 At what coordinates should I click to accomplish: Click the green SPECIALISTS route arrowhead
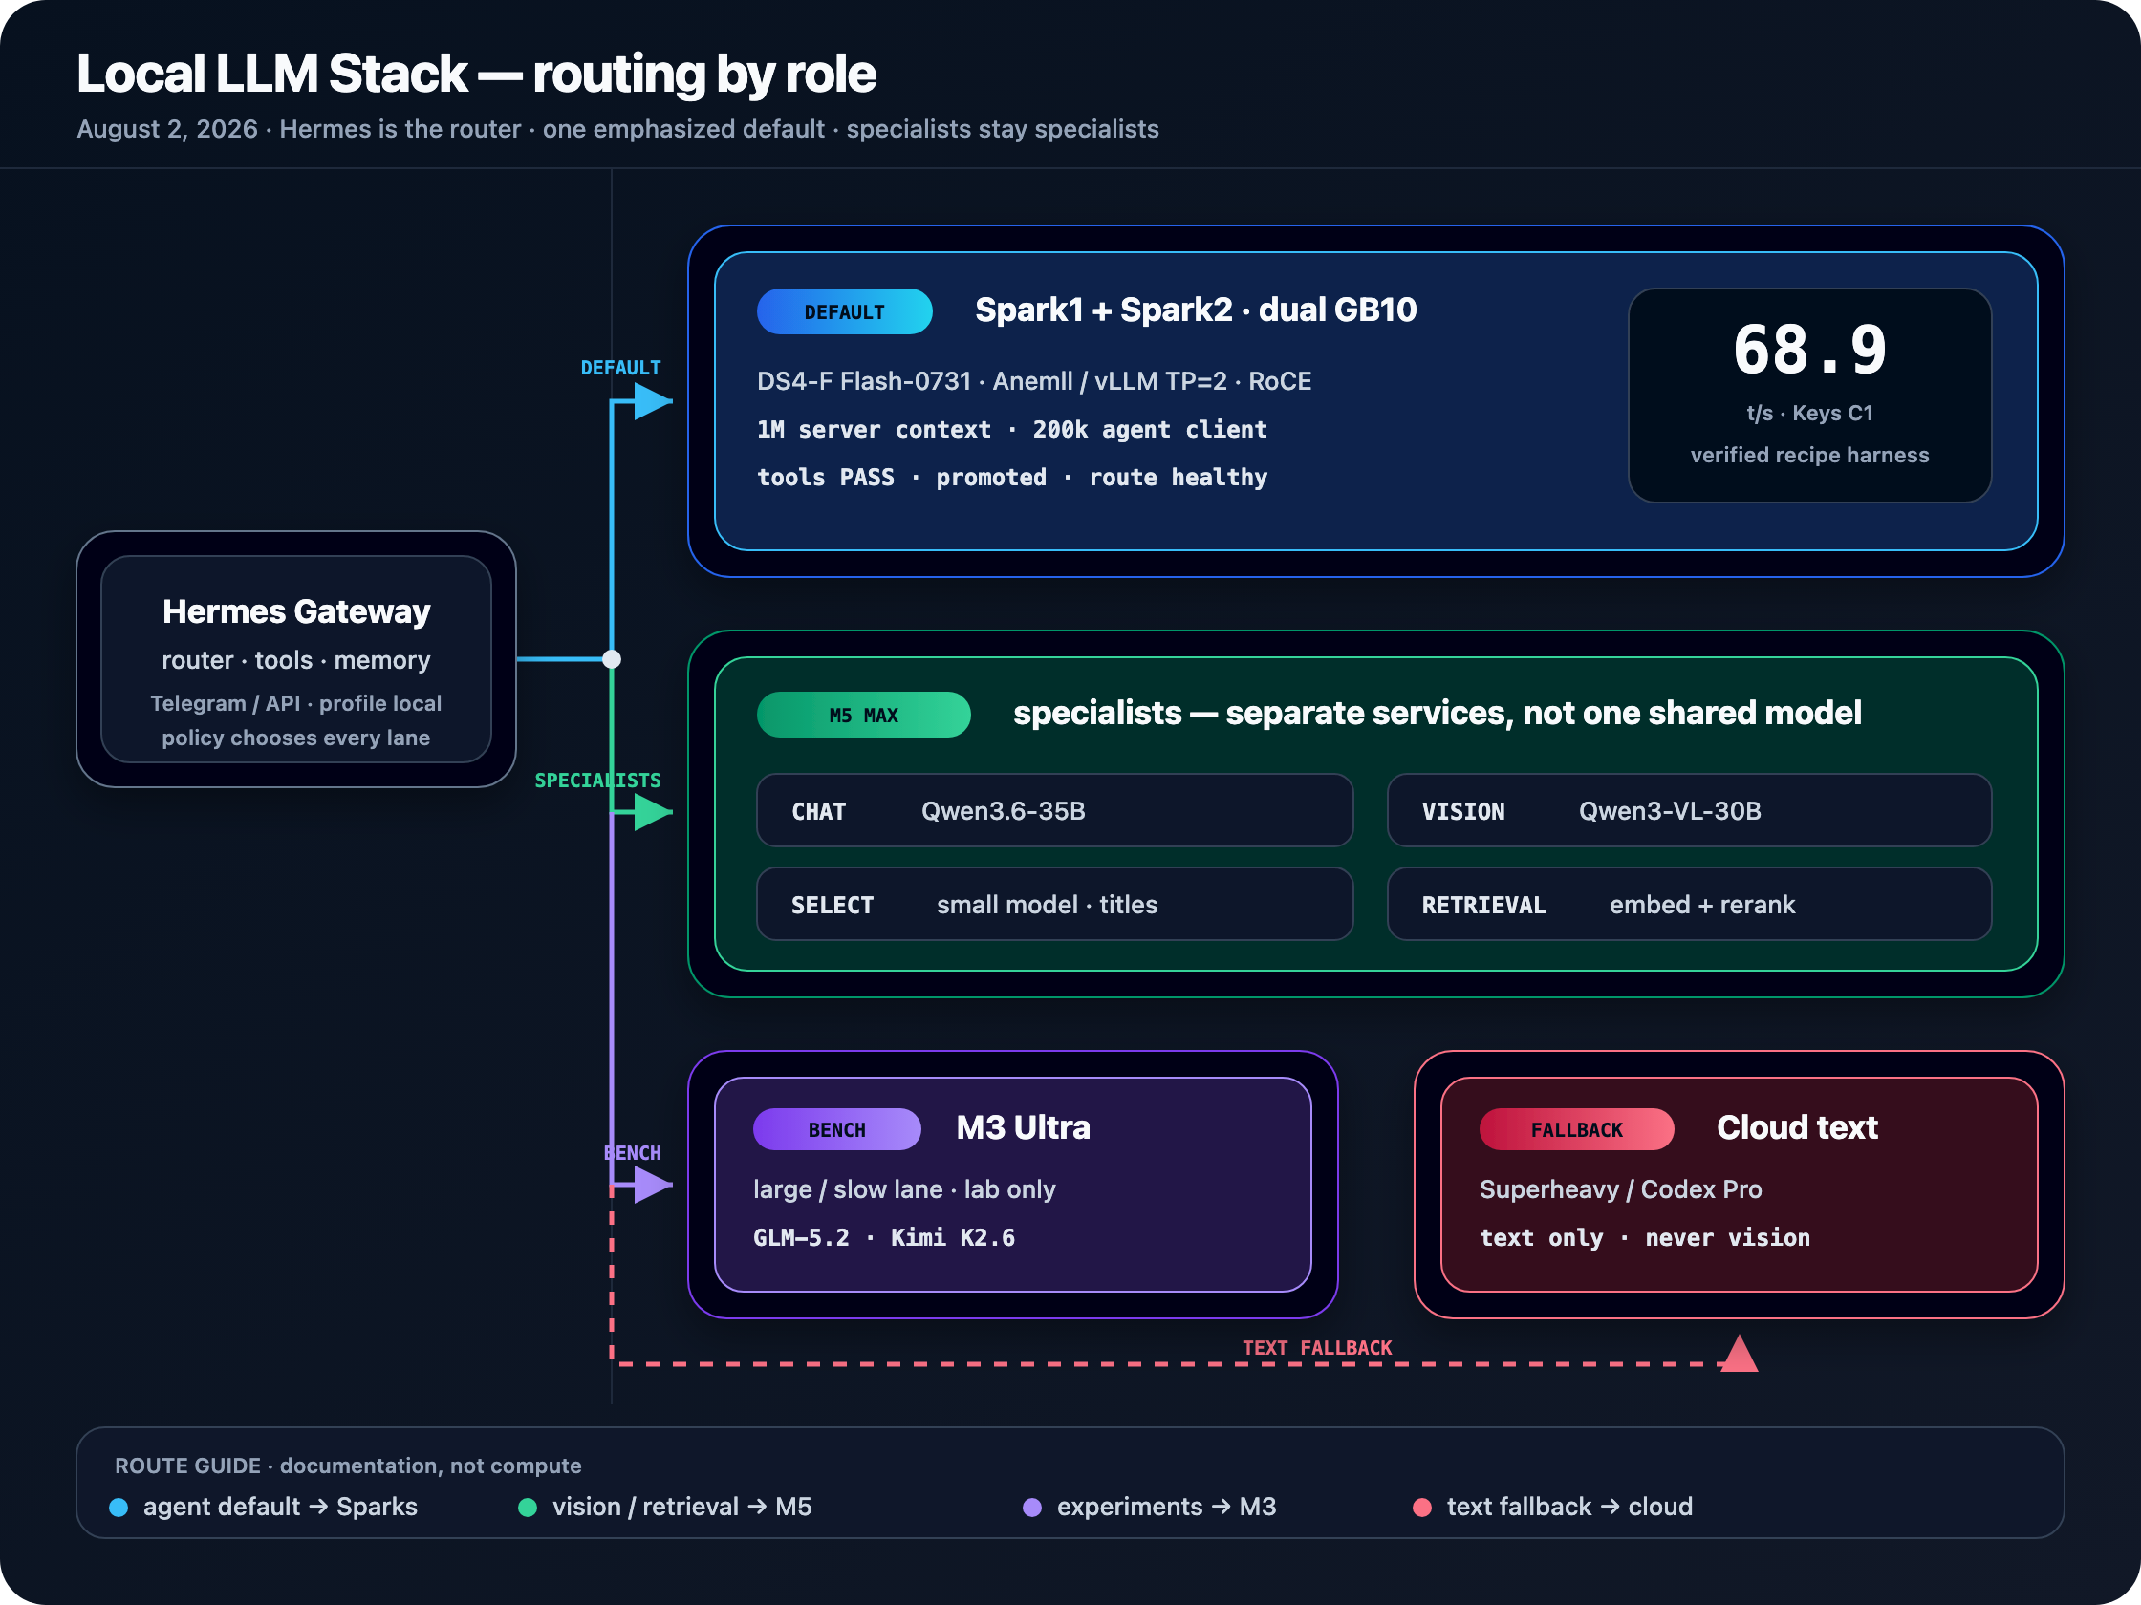654,812
